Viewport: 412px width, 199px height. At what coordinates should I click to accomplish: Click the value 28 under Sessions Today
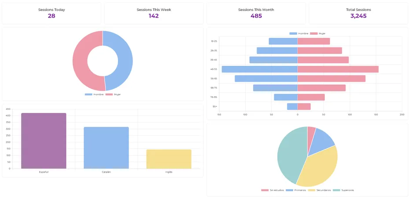point(51,16)
